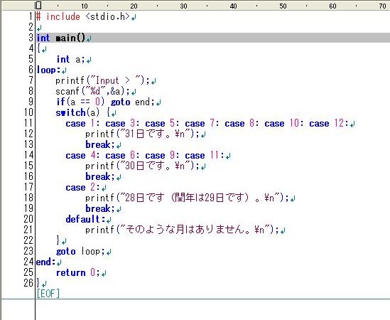This screenshot has width=390, height=320.
Task: Click the printf("Input > ") statement
Action: coord(102,80)
